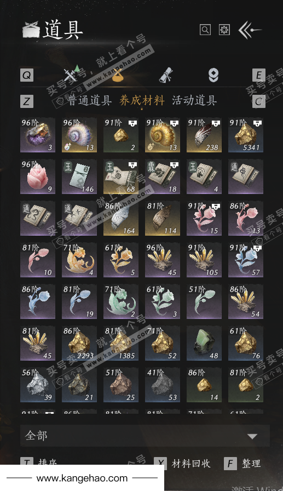Select the 养成材料 tab
Viewport: 283px width, 491px height.
[x=142, y=100]
